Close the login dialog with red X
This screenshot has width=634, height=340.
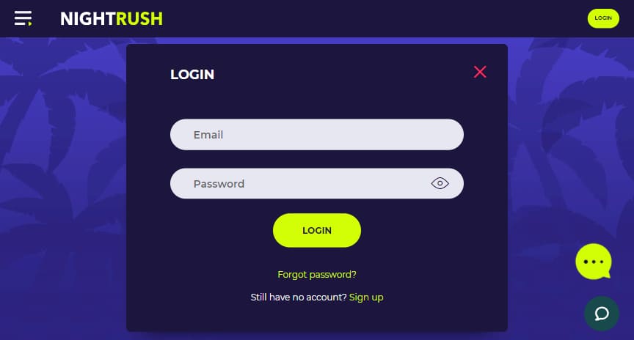(480, 72)
